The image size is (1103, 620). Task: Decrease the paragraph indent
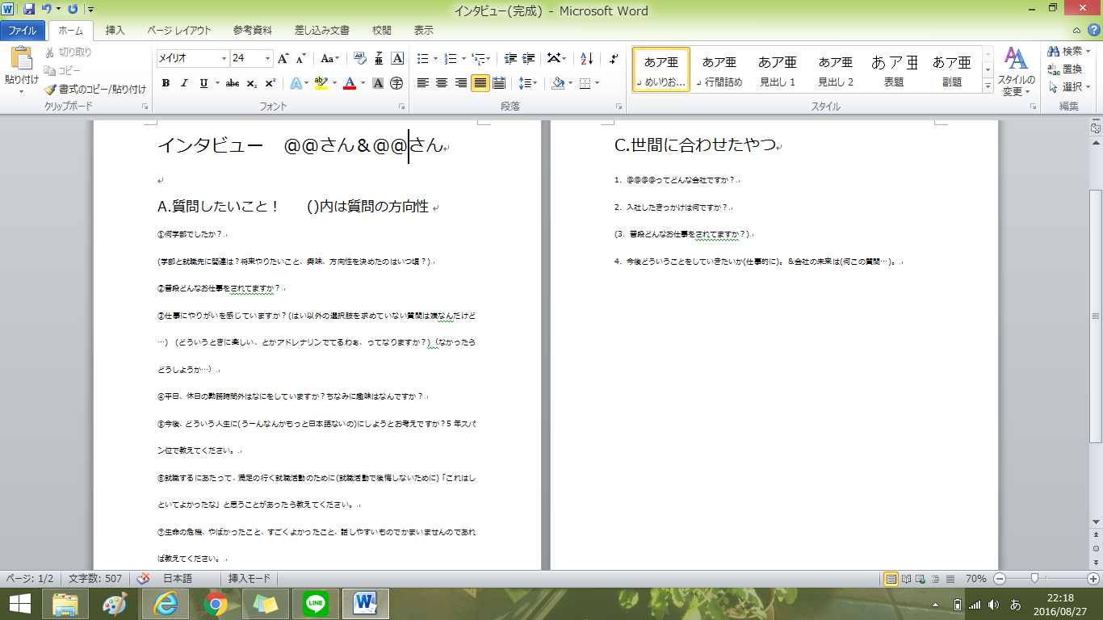coord(510,59)
